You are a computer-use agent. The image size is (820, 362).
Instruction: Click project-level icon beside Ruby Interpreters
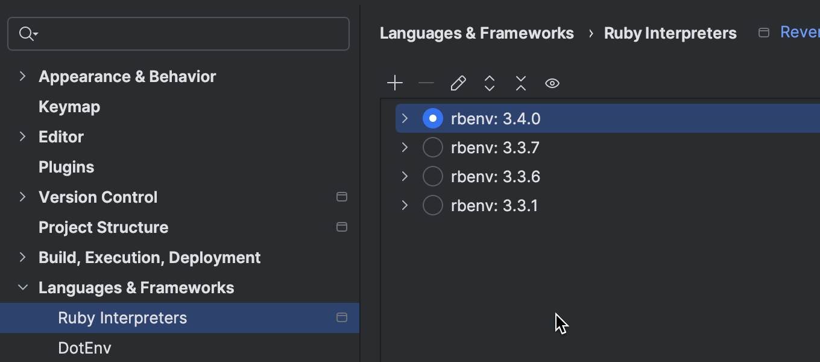pyautogui.click(x=342, y=317)
